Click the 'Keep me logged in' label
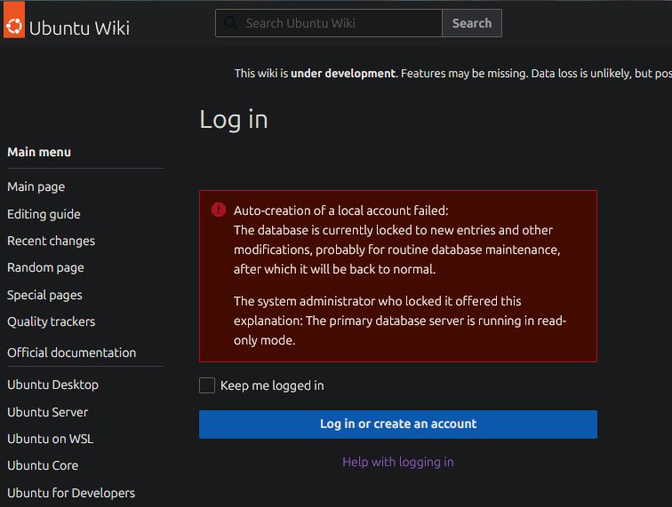Image resolution: width=672 pixels, height=507 pixels. [x=272, y=386]
